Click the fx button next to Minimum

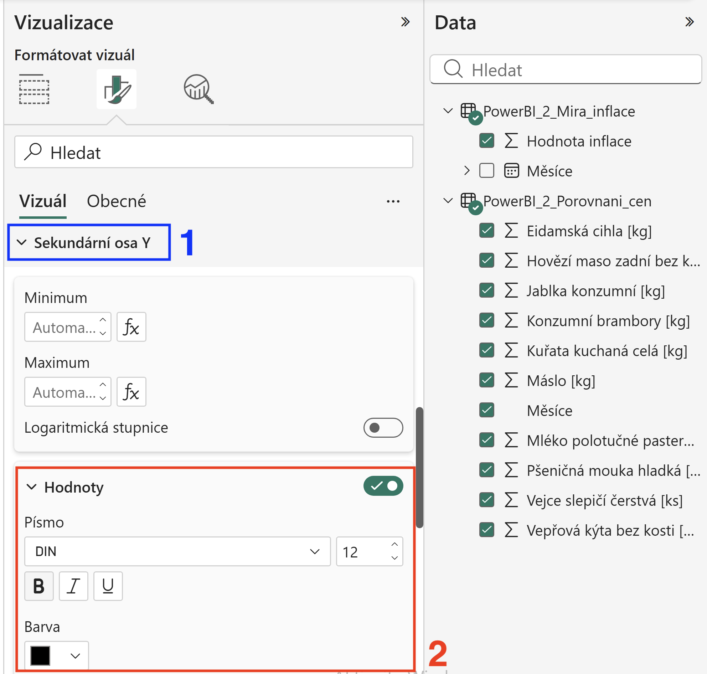pyautogui.click(x=131, y=327)
